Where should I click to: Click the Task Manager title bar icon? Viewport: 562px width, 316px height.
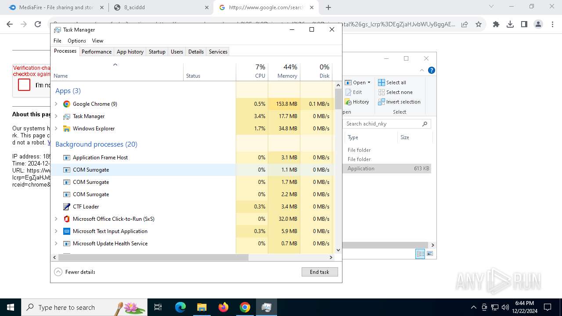(58, 30)
